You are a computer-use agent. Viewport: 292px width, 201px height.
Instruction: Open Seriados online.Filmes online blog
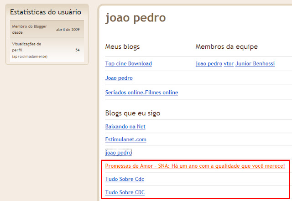141,93
